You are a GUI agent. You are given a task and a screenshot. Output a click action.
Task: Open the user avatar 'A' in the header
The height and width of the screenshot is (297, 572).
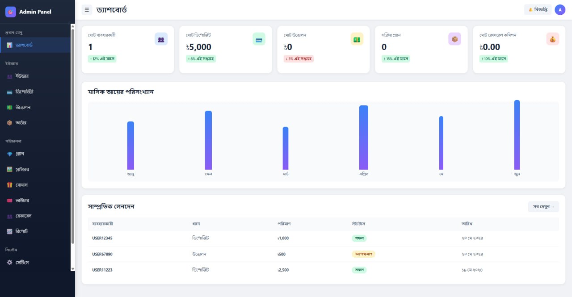click(560, 9)
